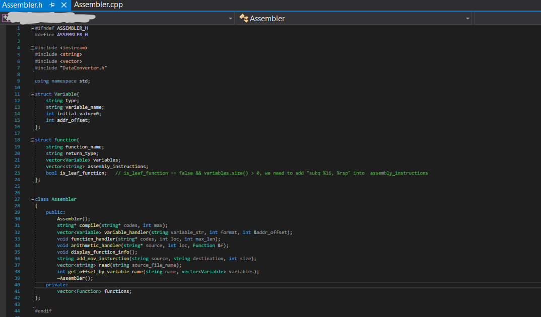Open the project scope dropdown arrow
This screenshot has height=317, width=541.
230,19
